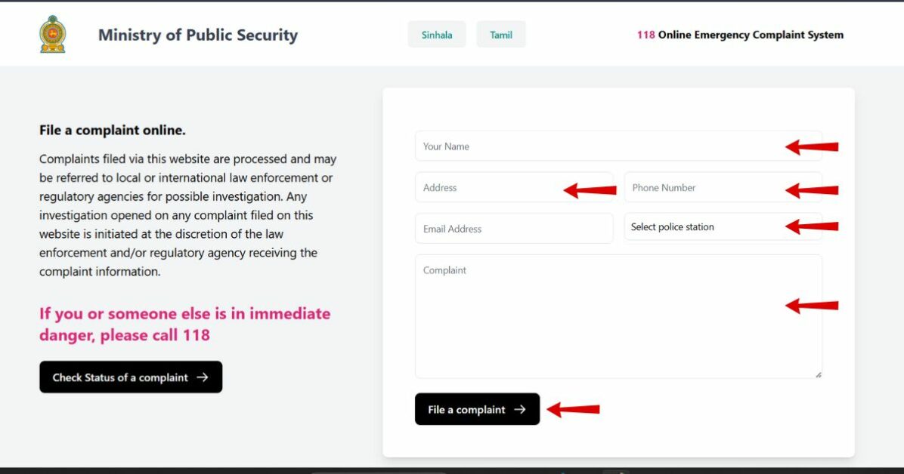
Task: Click red arrow pointing at Phone Number field
Action: [812, 190]
